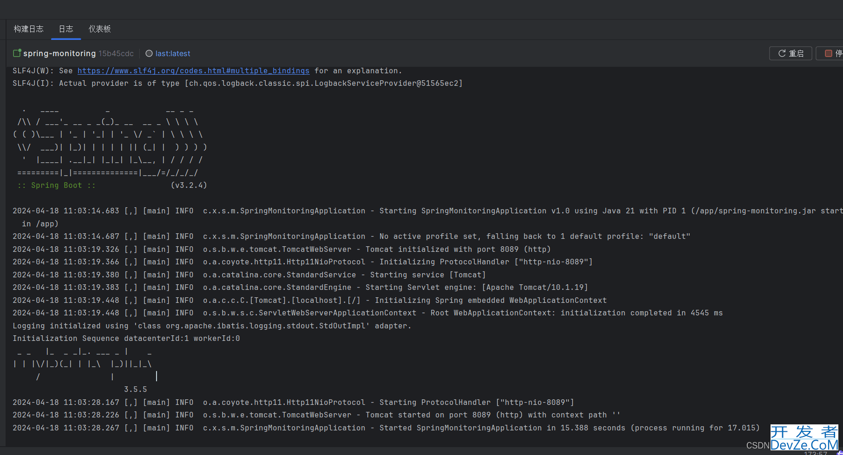Restart container with the 重启 button
Image resolution: width=843 pixels, height=455 pixels.
[x=791, y=53]
